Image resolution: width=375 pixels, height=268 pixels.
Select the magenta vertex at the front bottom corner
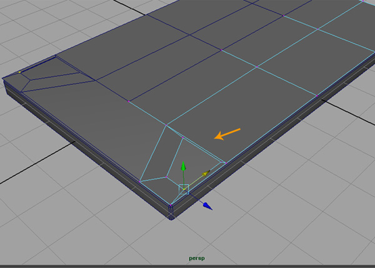[x=171, y=206]
